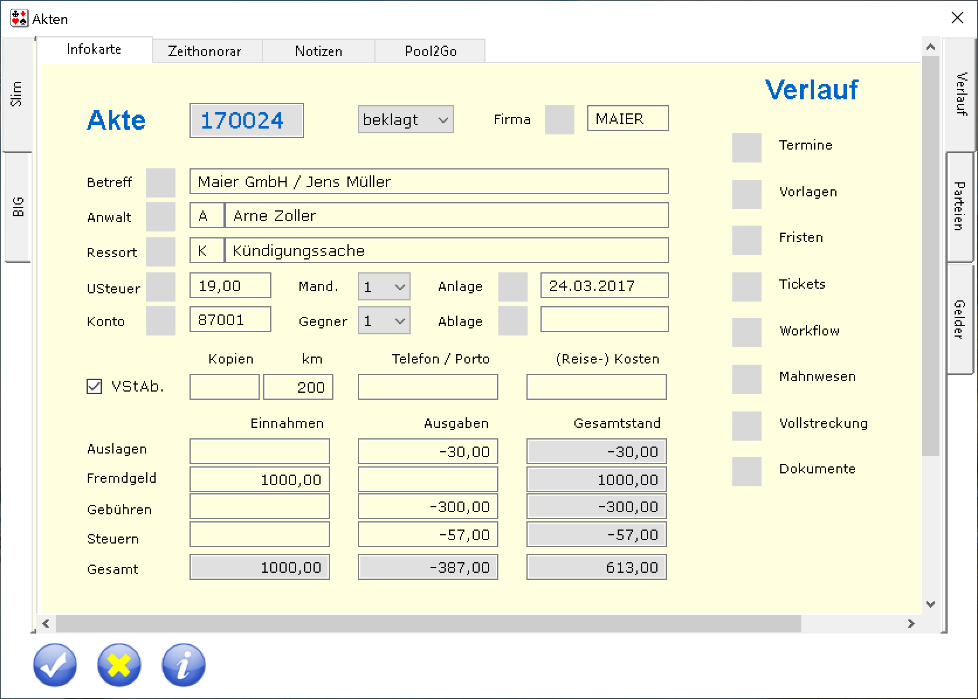Click the Firma field containing MAIER

pos(628,119)
